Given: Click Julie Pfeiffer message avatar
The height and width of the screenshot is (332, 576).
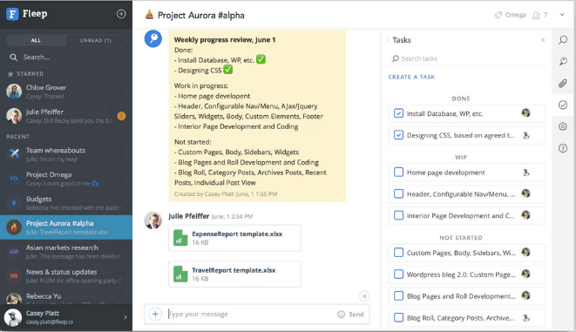Looking at the screenshot, I should point(152,220).
